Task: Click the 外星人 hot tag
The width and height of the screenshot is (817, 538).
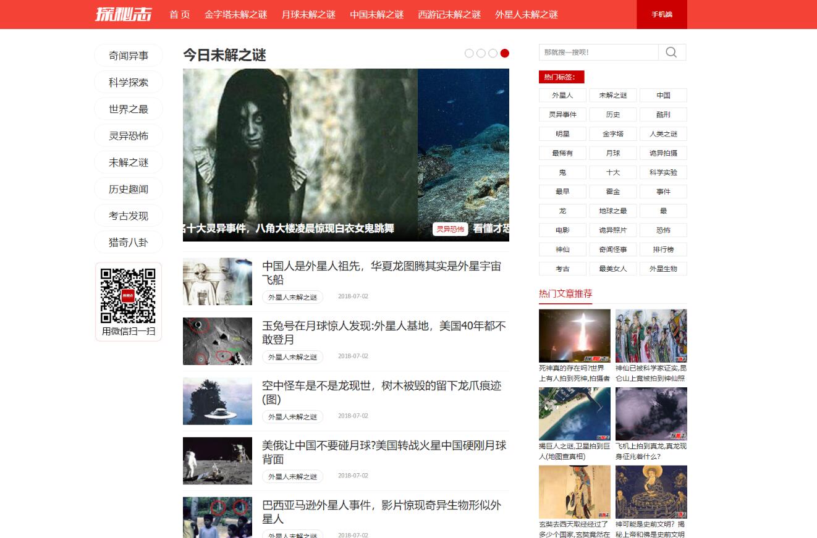Action: [x=562, y=95]
